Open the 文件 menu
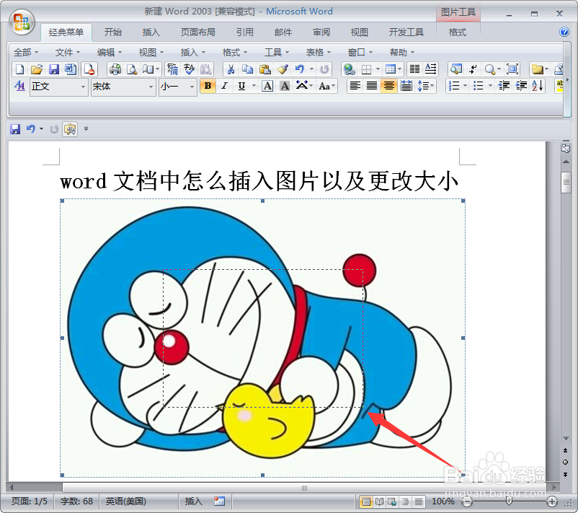 click(x=68, y=53)
